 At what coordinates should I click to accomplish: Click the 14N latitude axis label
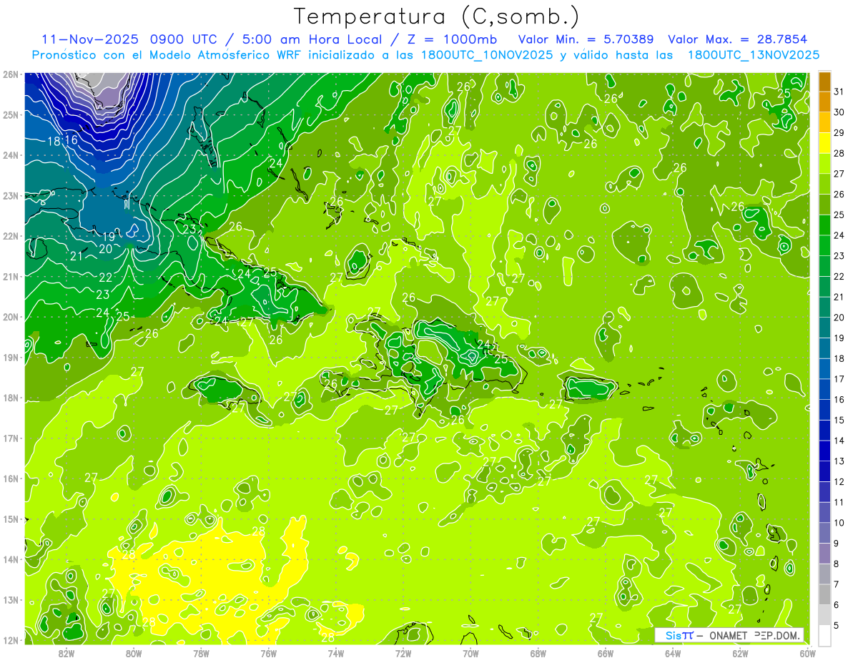pyautogui.click(x=11, y=559)
